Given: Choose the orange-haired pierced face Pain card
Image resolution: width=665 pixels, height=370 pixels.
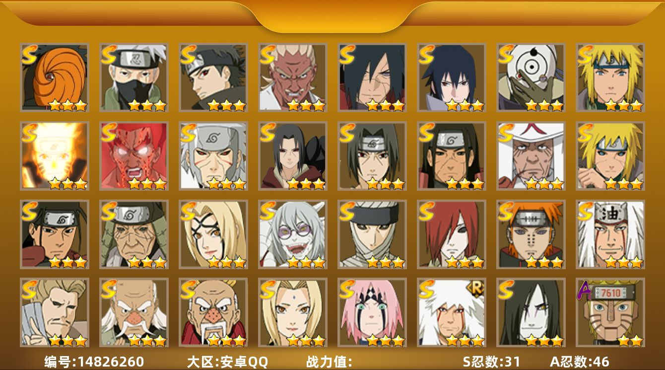Looking at the screenshot, I should click(531, 234).
